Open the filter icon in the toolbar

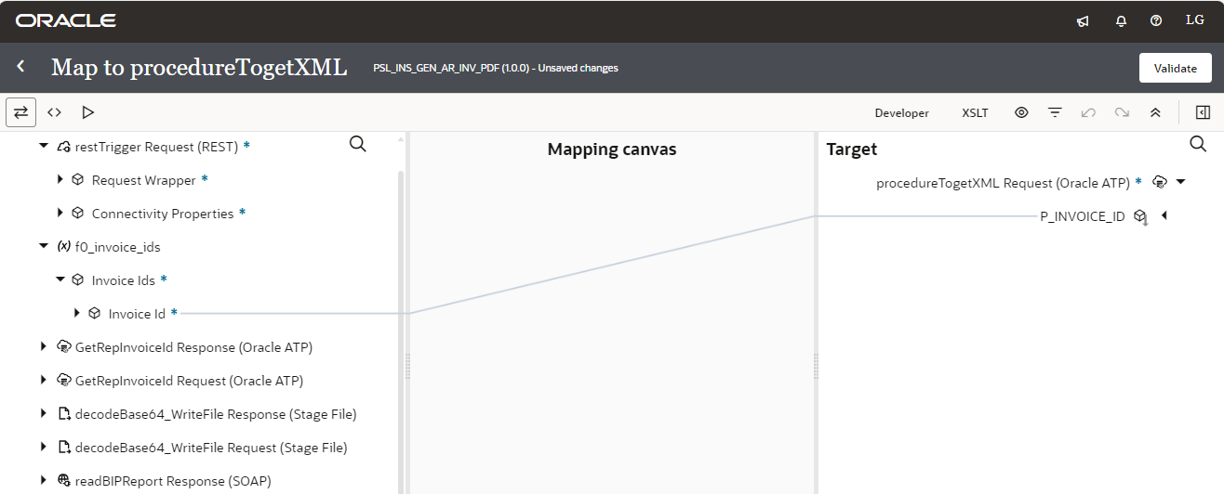pyautogui.click(x=1055, y=112)
